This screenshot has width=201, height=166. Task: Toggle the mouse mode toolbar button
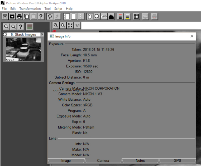tap(89, 16)
